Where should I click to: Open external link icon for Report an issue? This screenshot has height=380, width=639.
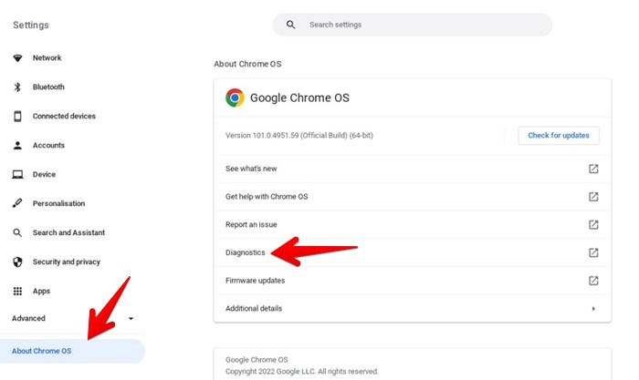[593, 224]
